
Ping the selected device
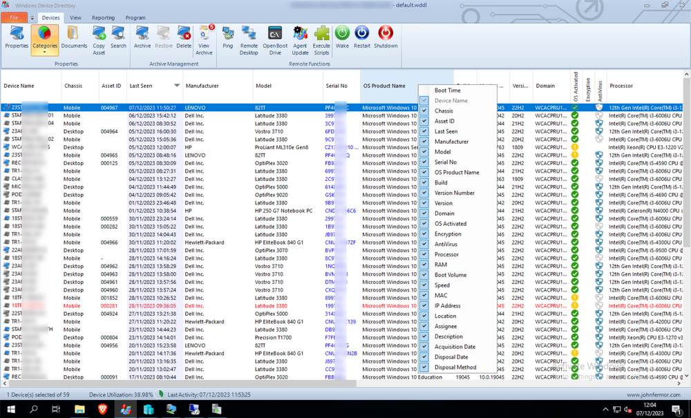click(x=228, y=37)
